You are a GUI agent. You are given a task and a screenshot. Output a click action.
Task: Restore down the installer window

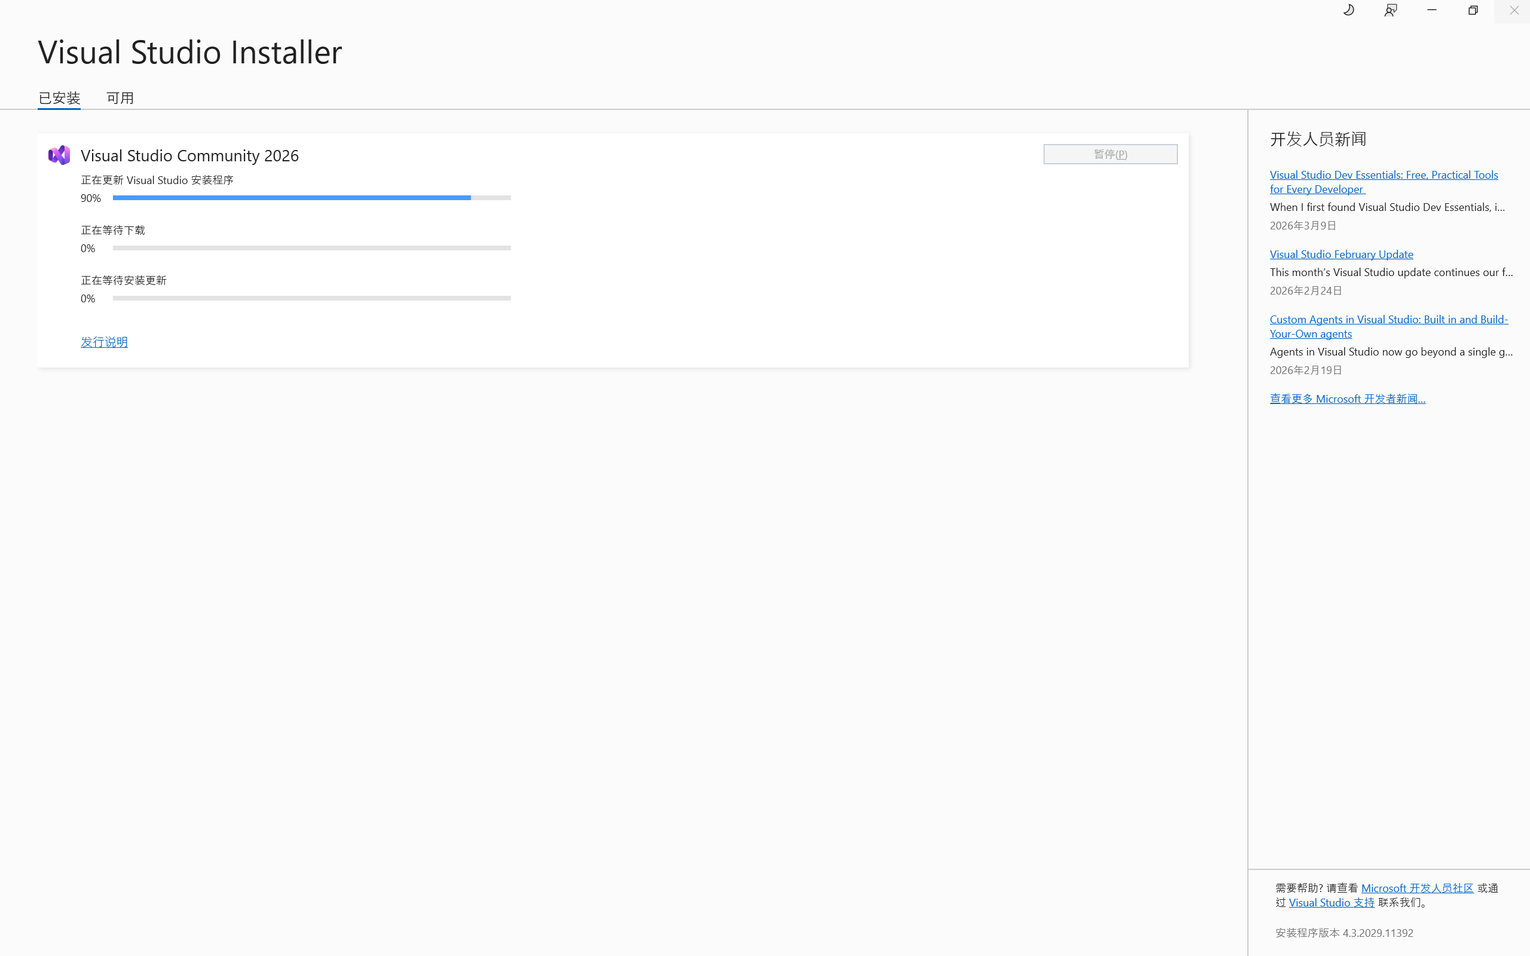[x=1473, y=10]
